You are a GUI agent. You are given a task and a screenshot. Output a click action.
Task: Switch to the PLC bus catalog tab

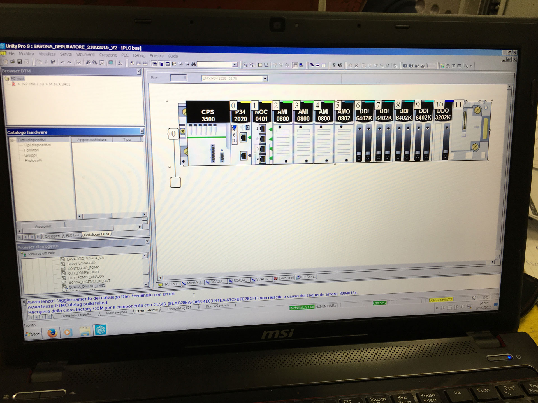72,235
